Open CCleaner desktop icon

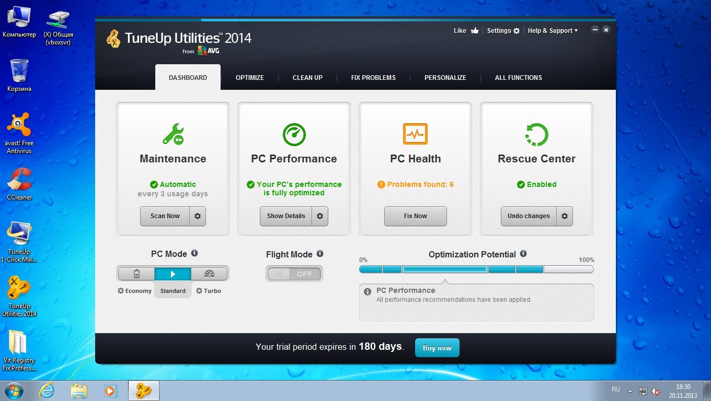click(19, 184)
